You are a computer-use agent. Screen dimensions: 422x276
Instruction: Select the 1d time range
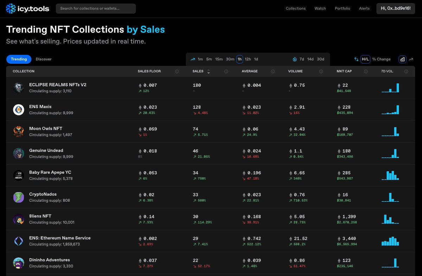pos(256,59)
